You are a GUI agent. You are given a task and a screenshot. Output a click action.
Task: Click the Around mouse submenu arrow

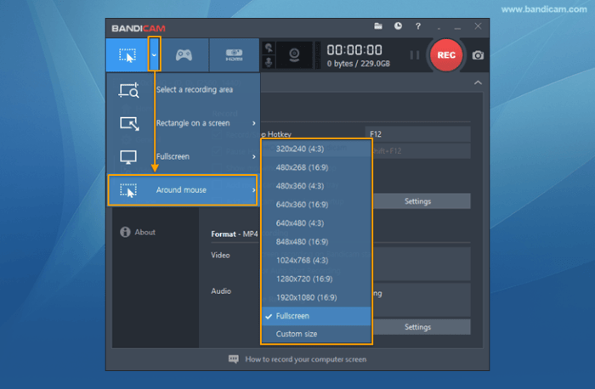pos(254,190)
